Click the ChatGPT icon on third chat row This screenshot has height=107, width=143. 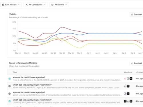9,94
